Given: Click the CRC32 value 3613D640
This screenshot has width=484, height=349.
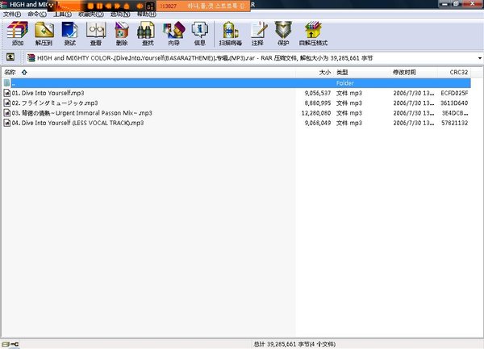Looking at the screenshot, I should coord(454,103).
